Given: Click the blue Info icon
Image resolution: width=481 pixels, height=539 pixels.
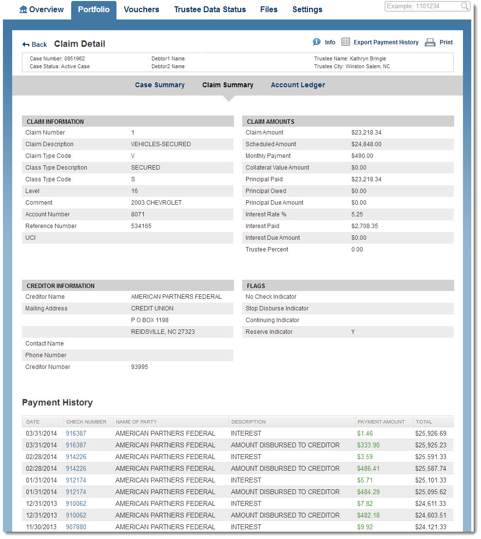Looking at the screenshot, I should coord(317,42).
